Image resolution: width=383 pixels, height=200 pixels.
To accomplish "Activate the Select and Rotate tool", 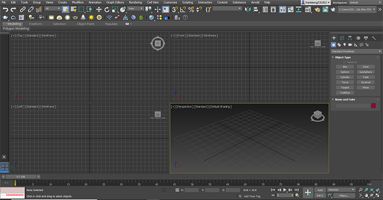I will coord(107,9).
